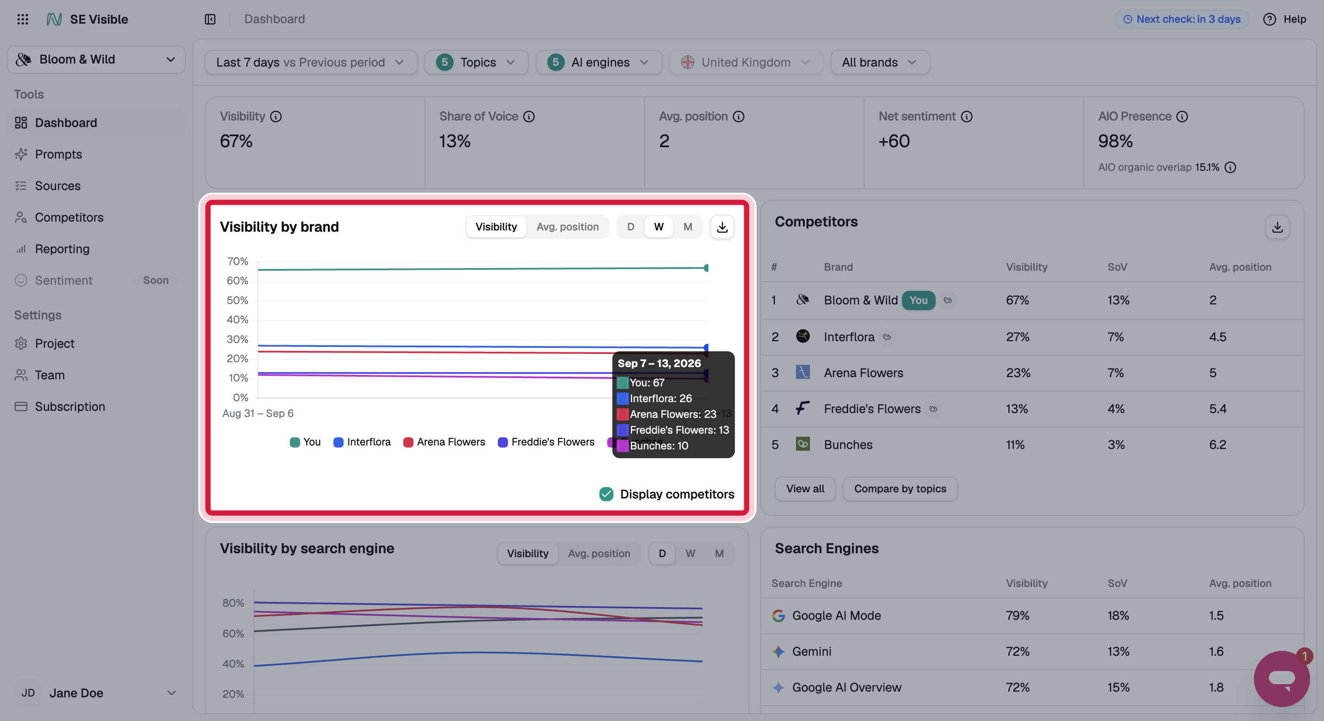
Task: Open Subscription in sidebar
Action: tap(96, 407)
